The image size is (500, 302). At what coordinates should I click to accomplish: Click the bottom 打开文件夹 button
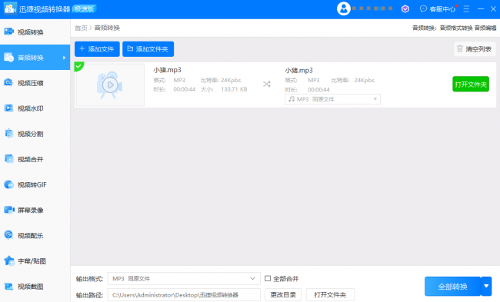point(330,294)
